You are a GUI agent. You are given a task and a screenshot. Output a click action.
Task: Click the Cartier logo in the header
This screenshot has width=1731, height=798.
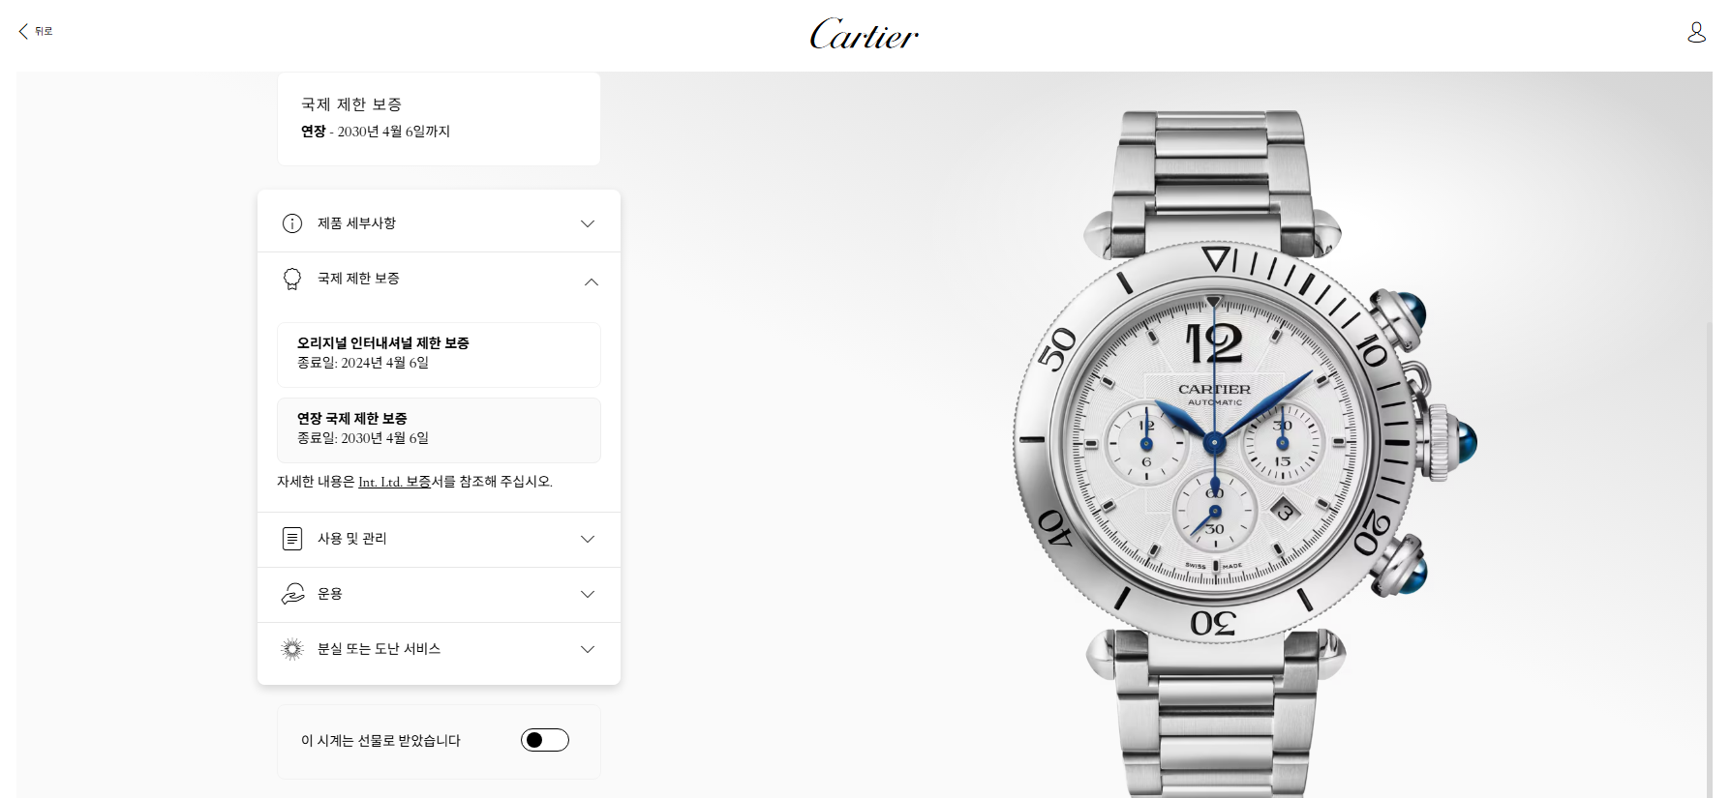(864, 35)
